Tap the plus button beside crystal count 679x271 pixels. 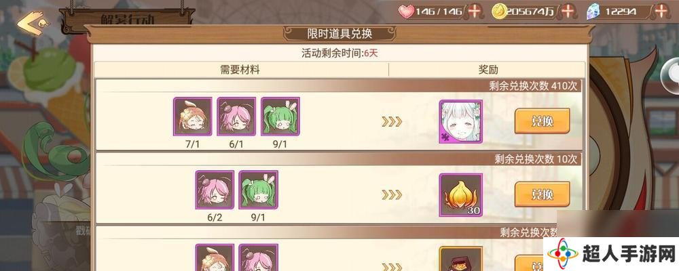(x=661, y=12)
